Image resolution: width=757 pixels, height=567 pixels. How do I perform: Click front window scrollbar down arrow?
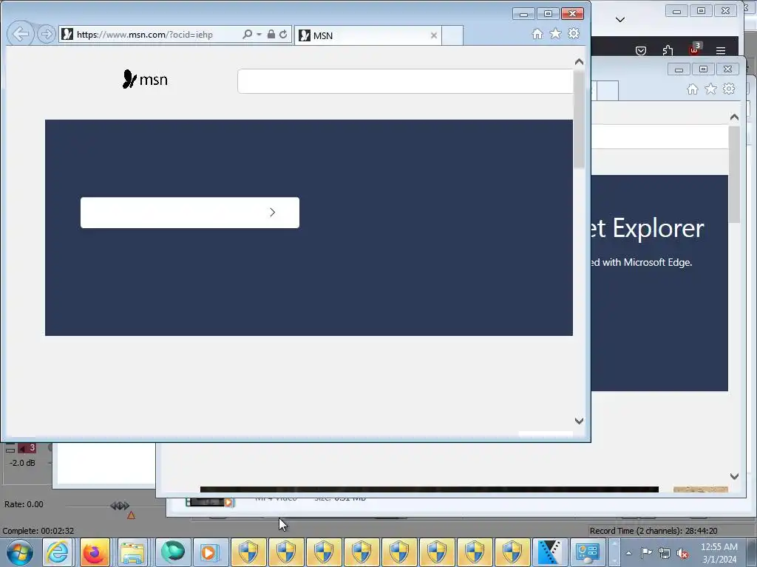[x=580, y=421]
